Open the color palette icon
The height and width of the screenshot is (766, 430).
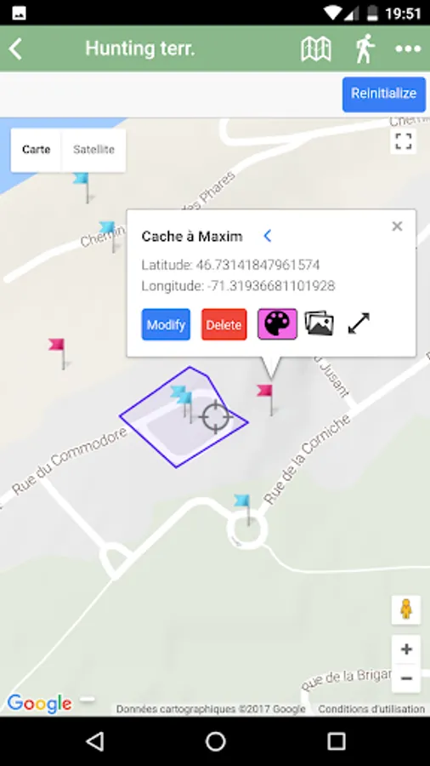(277, 324)
